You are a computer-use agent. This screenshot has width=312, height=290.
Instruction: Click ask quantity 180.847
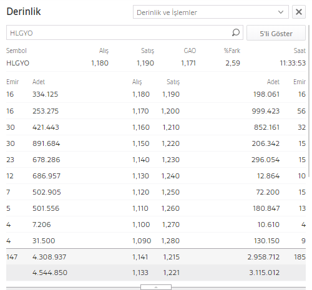pyautogui.click(x=266, y=208)
